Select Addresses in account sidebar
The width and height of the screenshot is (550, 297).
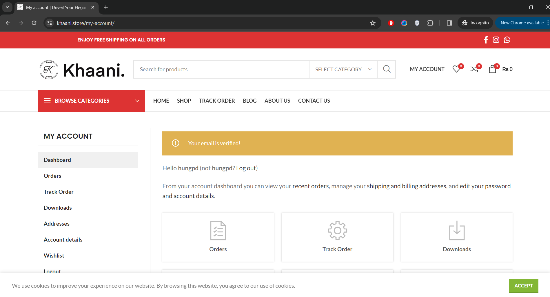[88, 224]
